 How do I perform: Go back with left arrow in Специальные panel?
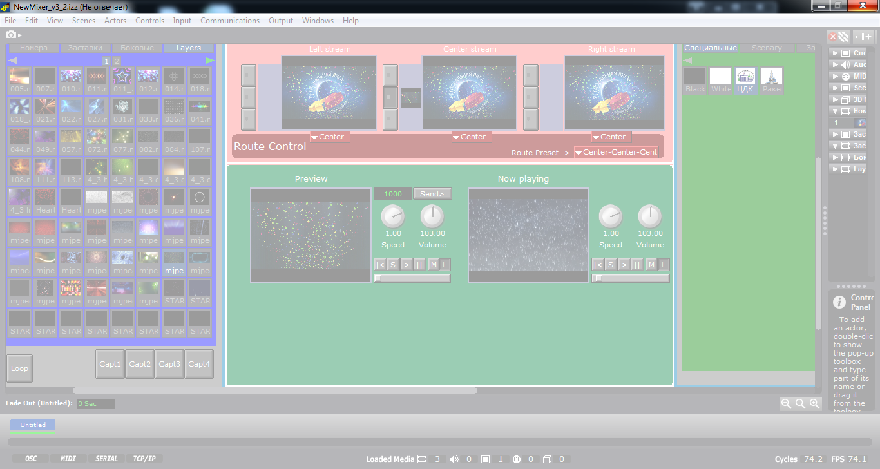[688, 61]
